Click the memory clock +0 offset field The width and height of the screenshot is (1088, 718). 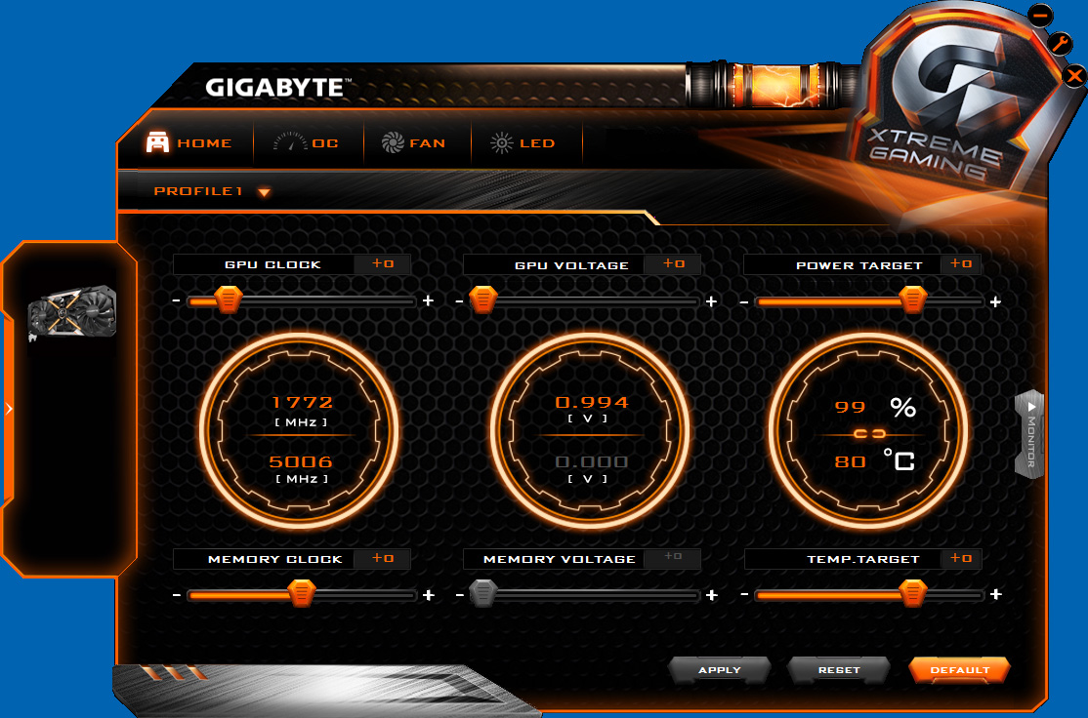[x=382, y=559]
